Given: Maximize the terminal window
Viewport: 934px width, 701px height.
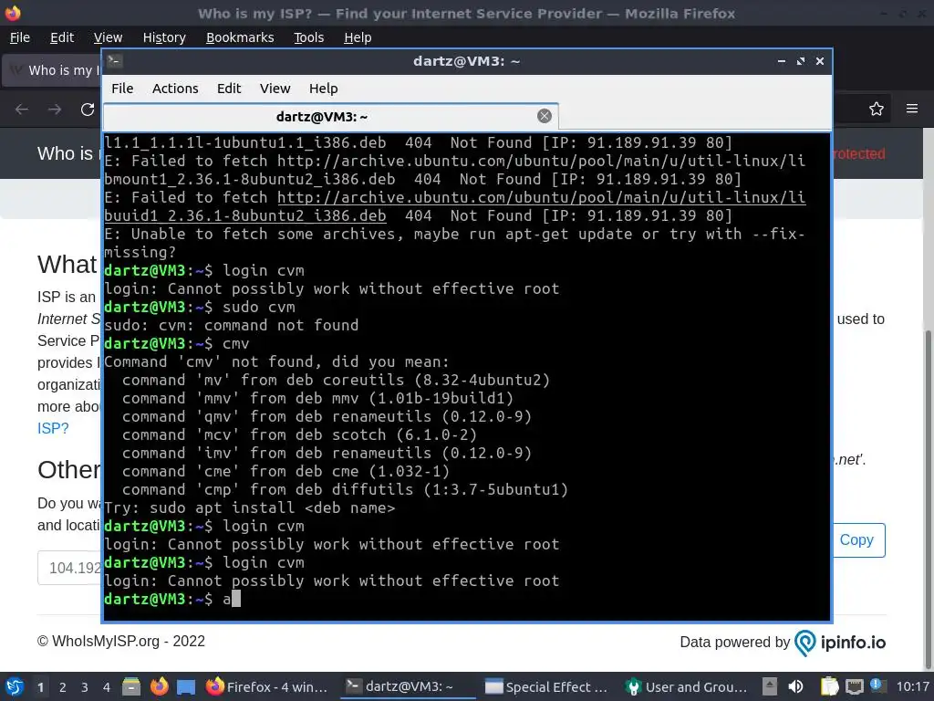Looking at the screenshot, I should tap(801, 61).
